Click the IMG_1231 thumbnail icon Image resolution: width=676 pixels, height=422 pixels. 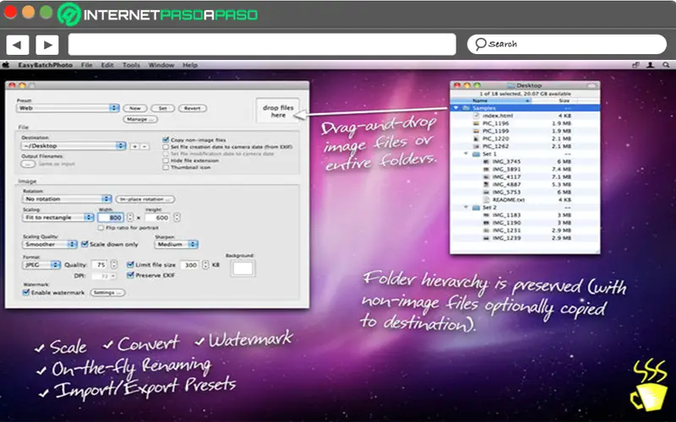click(x=487, y=230)
